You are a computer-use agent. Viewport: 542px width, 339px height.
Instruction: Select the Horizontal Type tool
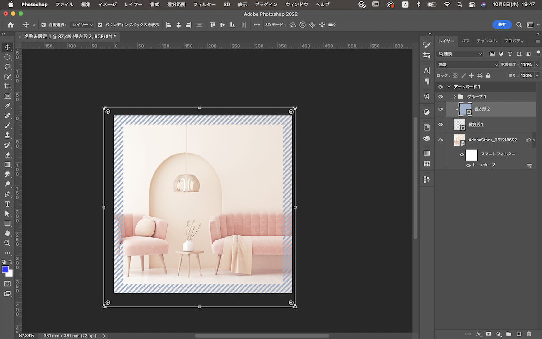click(x=7, y=204)
